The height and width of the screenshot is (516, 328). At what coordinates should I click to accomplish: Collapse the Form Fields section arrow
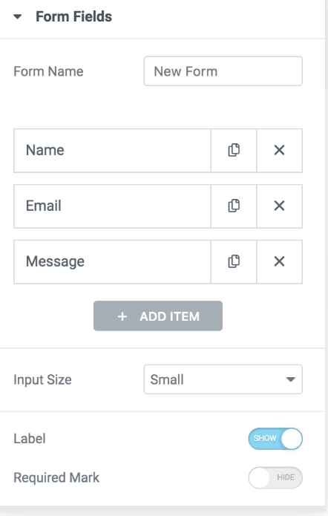click(x=17, y=16)
